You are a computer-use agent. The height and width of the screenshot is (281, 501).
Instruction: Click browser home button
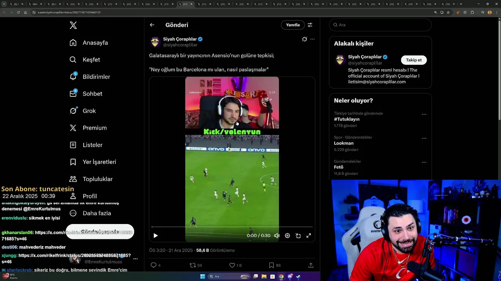tap(25, 12)
